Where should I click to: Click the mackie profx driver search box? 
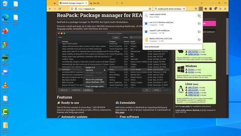click(x=169, y=9)
